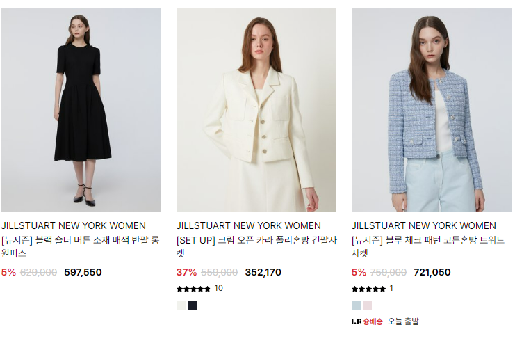The height and width of the screenshot is (343, 515).
Task: Select the light pink color swatch
Action: (x=367, y=305)
